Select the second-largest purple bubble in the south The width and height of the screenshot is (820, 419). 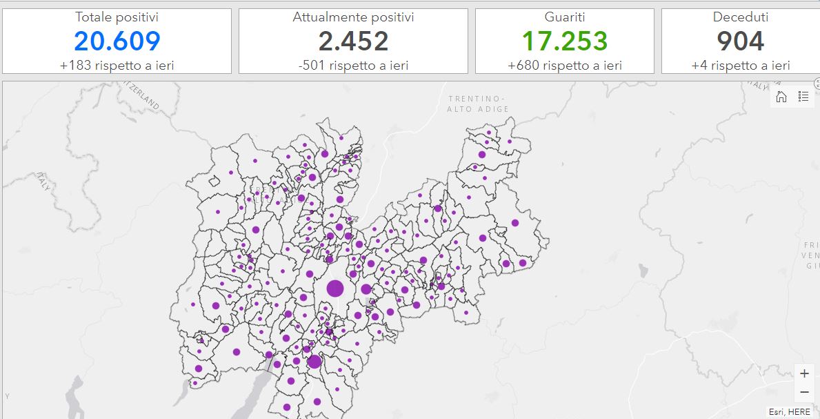point(314,362)
